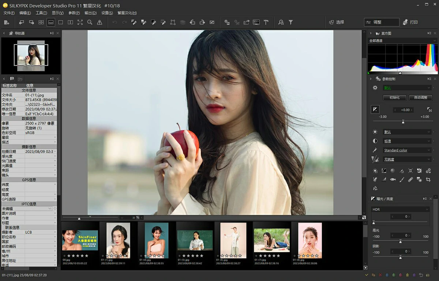Toggle the checkmark mark icon in toolbar
This screenshot has width=439, height=281.
click(212, 22)
